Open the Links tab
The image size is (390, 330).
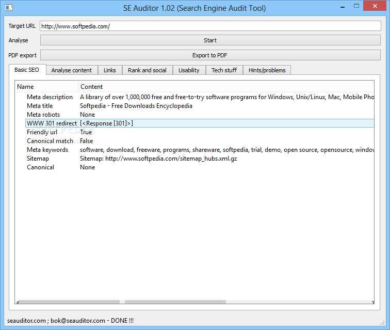point(110,70)
